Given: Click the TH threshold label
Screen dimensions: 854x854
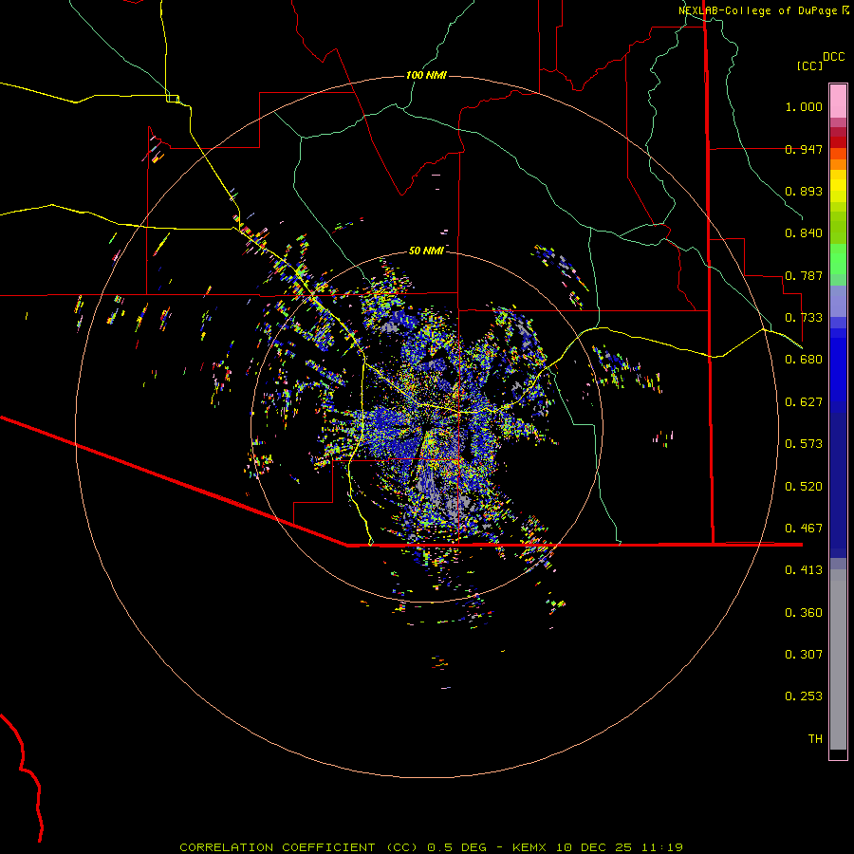Looking at the screenshot, I should click(815, 739).
